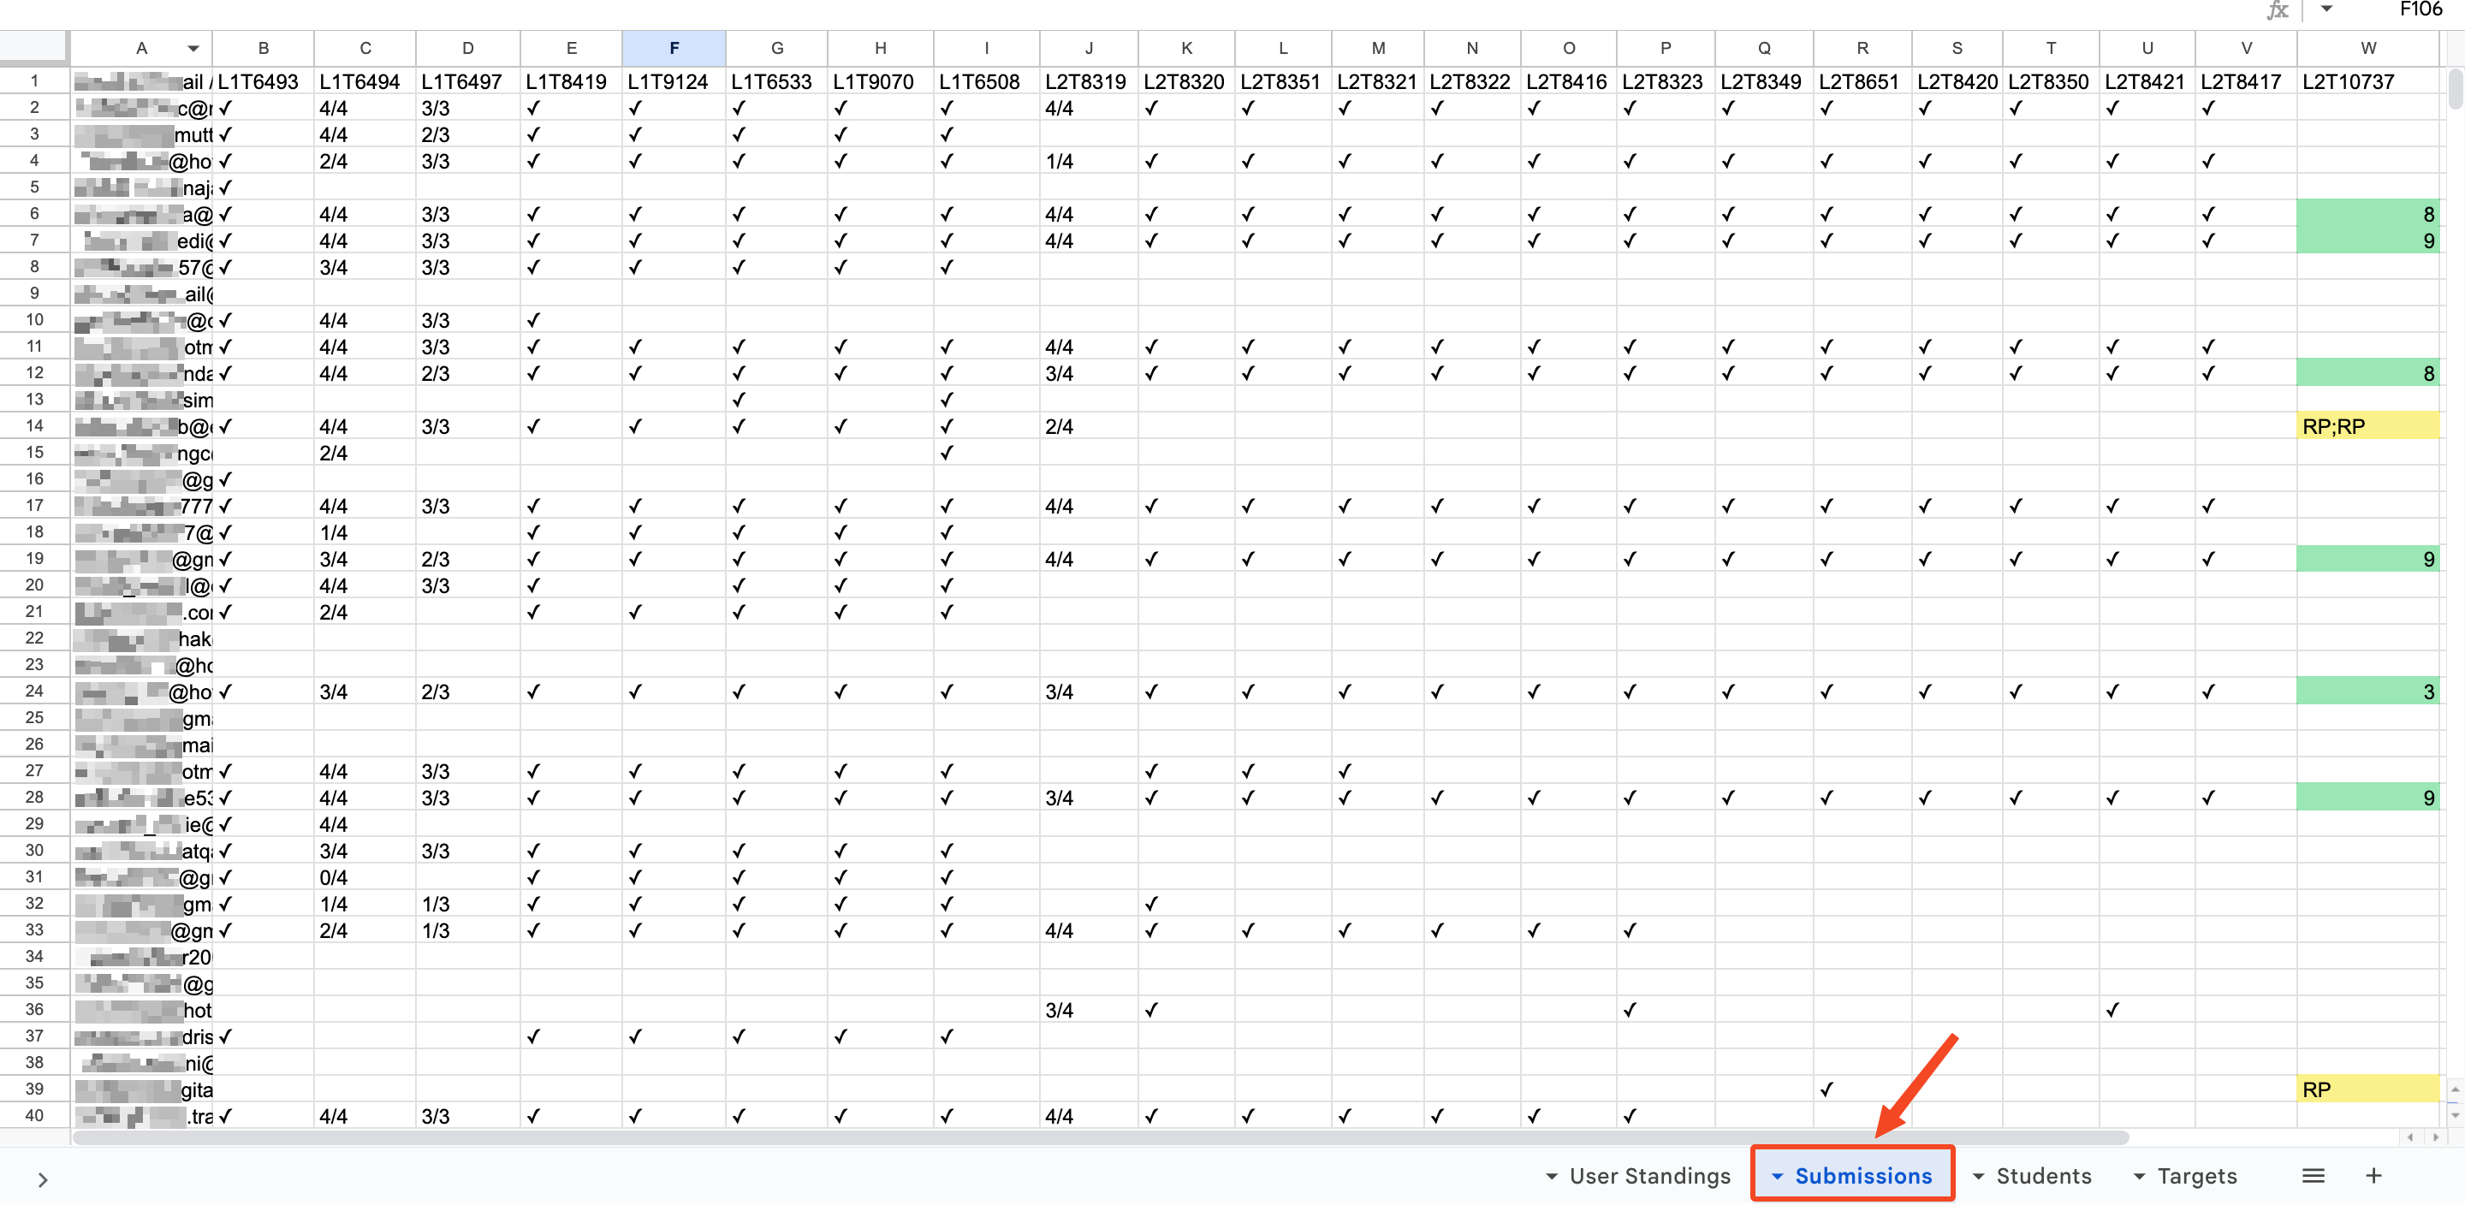Click the scroll down arrow at right edge
Screen dimensions: 2465x1205
pyautogui.click(x=2455, y=1114)
